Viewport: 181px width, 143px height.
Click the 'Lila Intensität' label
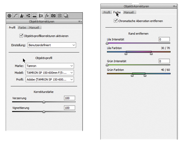(116, 40)
